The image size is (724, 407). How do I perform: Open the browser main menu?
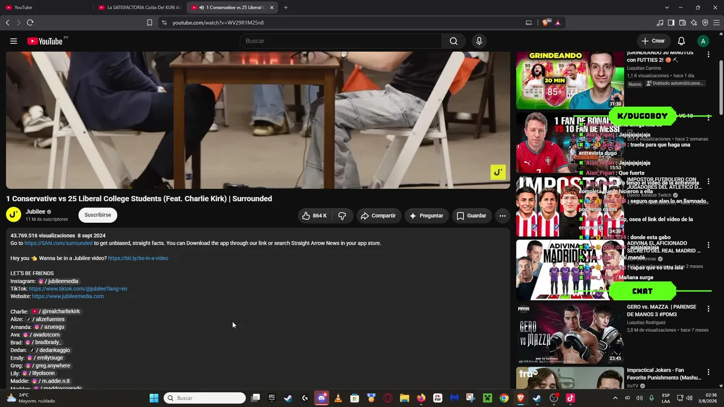point(716,23)
